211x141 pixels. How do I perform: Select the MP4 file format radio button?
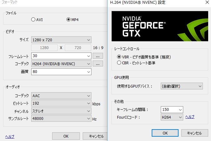pyautogui.click(x=68, y=20)
